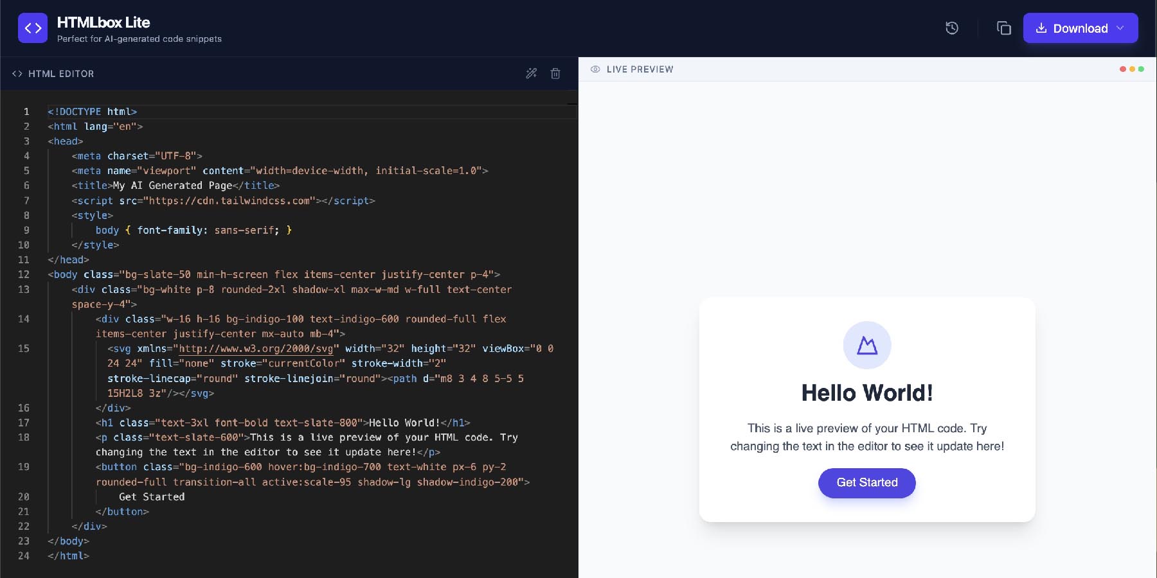
Task: Copy code with the duplicate icon
Action: click(1003, 28)
